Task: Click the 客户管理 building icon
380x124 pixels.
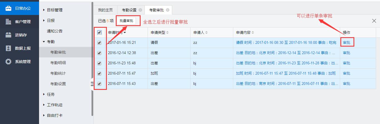Action: (9, 22)
